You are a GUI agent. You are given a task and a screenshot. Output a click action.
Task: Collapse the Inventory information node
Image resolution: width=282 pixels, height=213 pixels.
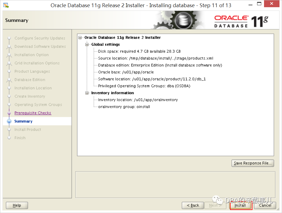(87, 93)
